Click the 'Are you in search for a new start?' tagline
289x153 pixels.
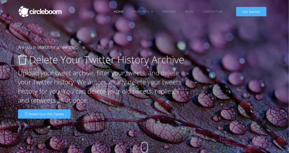coord(48,47)
